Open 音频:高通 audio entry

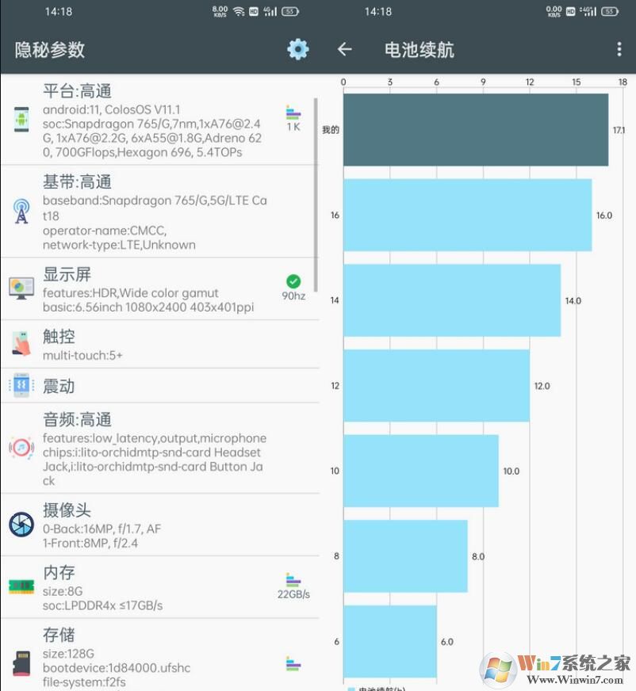click(x=159, y=449)
